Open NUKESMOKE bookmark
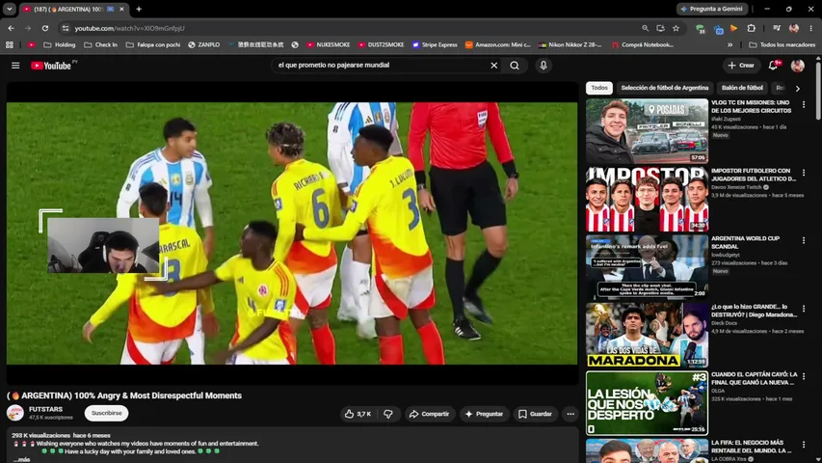This screenshot has height=463, width=822. [x=329, y=45]
